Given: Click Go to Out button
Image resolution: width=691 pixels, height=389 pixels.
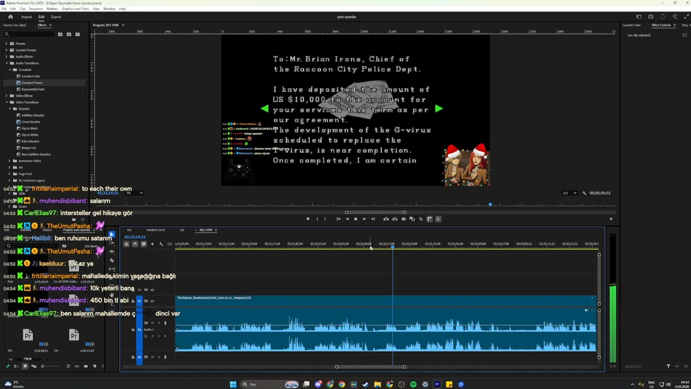Looking at the screenshot, I should point(372,219).
